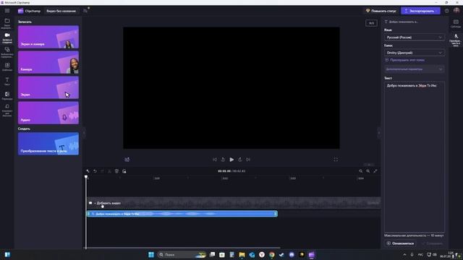Image resolution: width=463 pixels, height=260 pixels.
Task: Enter fullscreen preview mode
Action: click(x=336, y=160)
